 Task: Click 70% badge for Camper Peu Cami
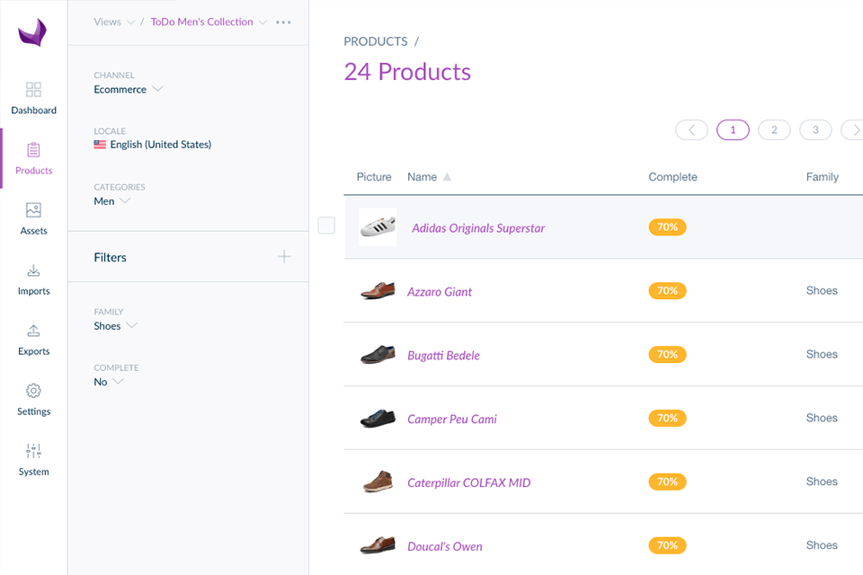click(667, 418)
